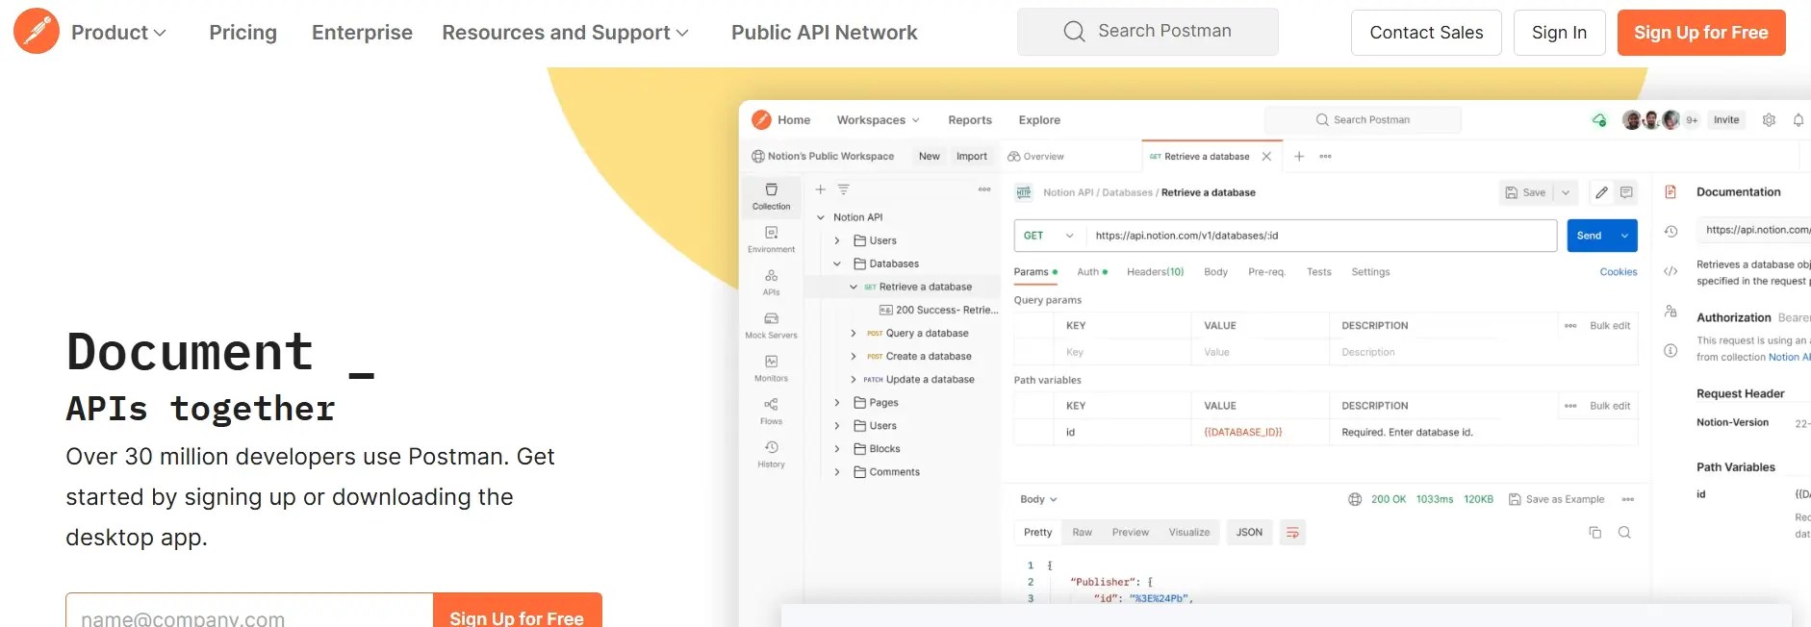Go to Pricing page
This screenshot has width=1811, height=627.
click(x=242, y=33)
